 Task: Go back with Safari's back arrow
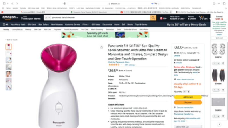tap(12, 3)
